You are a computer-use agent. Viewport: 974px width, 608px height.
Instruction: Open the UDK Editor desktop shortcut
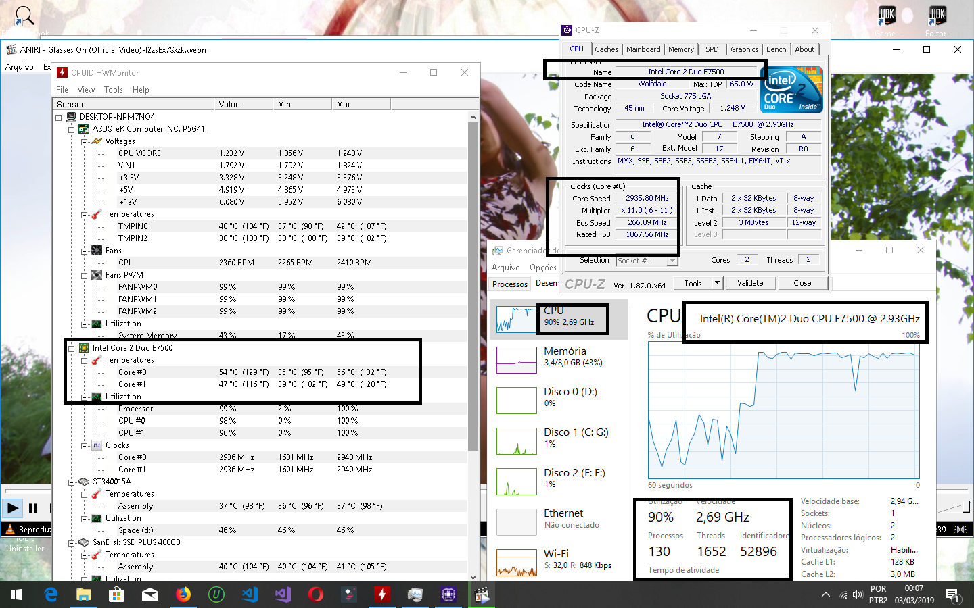click(937, 20)
